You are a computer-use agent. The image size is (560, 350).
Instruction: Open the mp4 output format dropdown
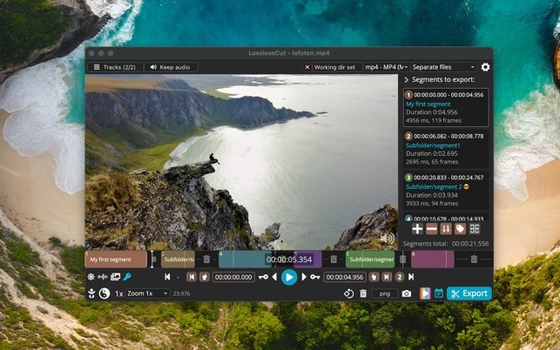pos(386,67)
